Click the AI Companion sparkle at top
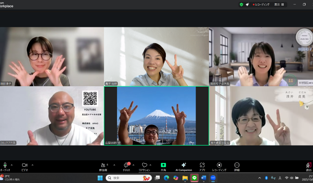Screen dimensions: 313x183 pos(248,4)
